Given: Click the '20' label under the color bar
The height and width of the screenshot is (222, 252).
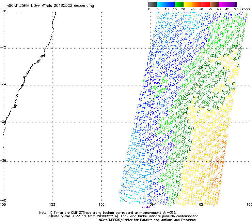Looking at the screenshot, I should coord(183,9).
